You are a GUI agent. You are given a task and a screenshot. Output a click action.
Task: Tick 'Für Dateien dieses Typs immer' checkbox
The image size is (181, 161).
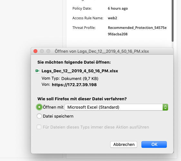point(39,127)
